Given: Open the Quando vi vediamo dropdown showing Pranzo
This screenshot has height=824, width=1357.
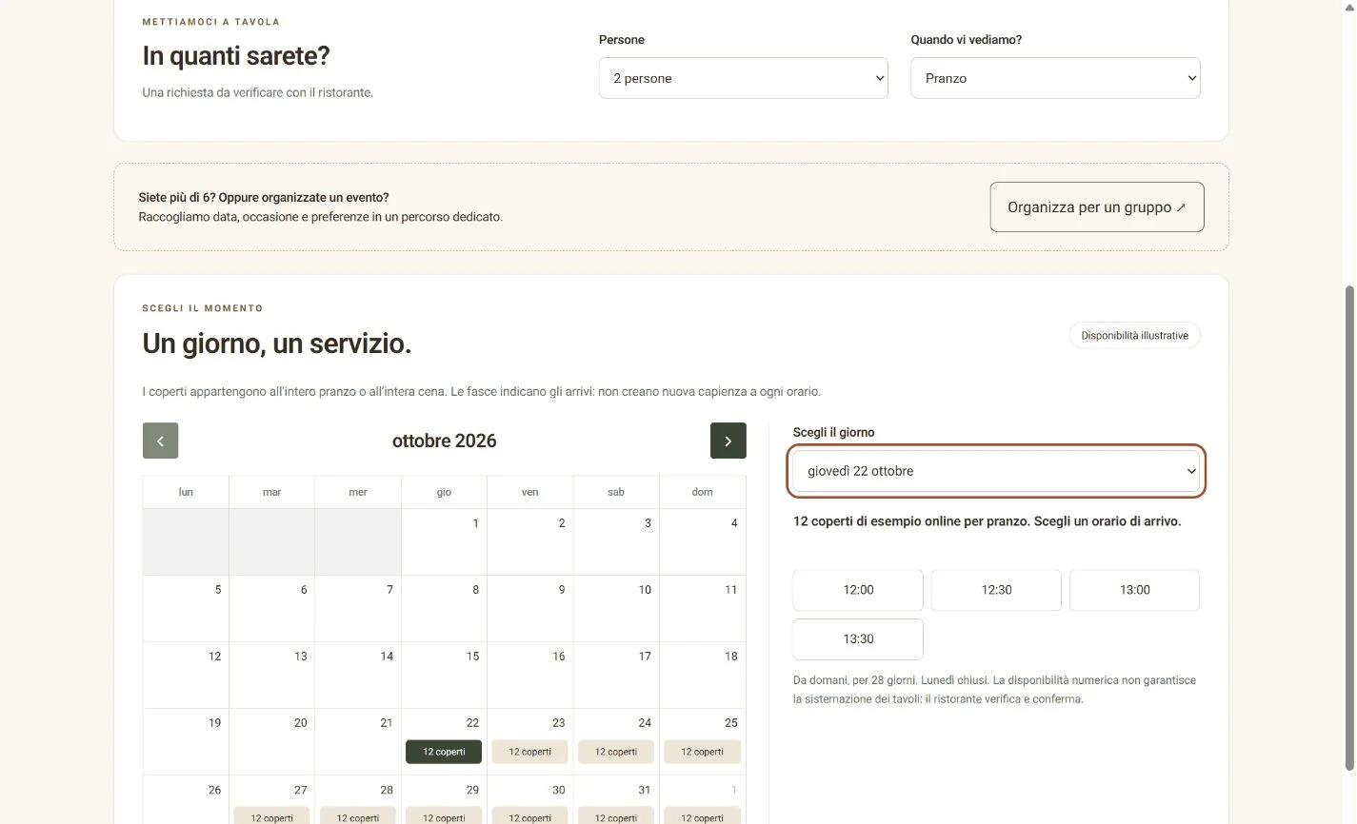Looking at the screenshot, I should pos(1055,78).
